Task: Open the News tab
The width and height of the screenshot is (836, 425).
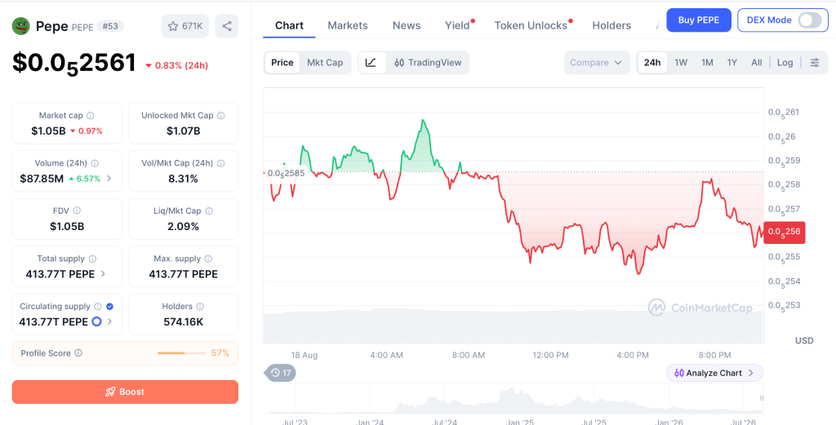Action: (x=407, y=25)
